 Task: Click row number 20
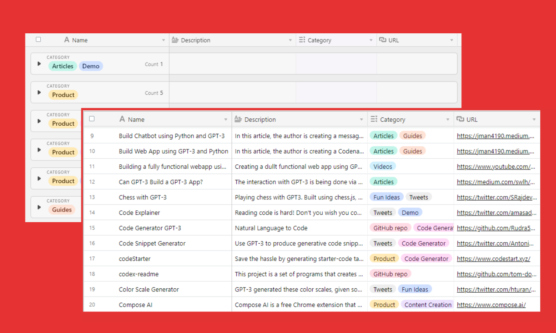pos(92,305)
